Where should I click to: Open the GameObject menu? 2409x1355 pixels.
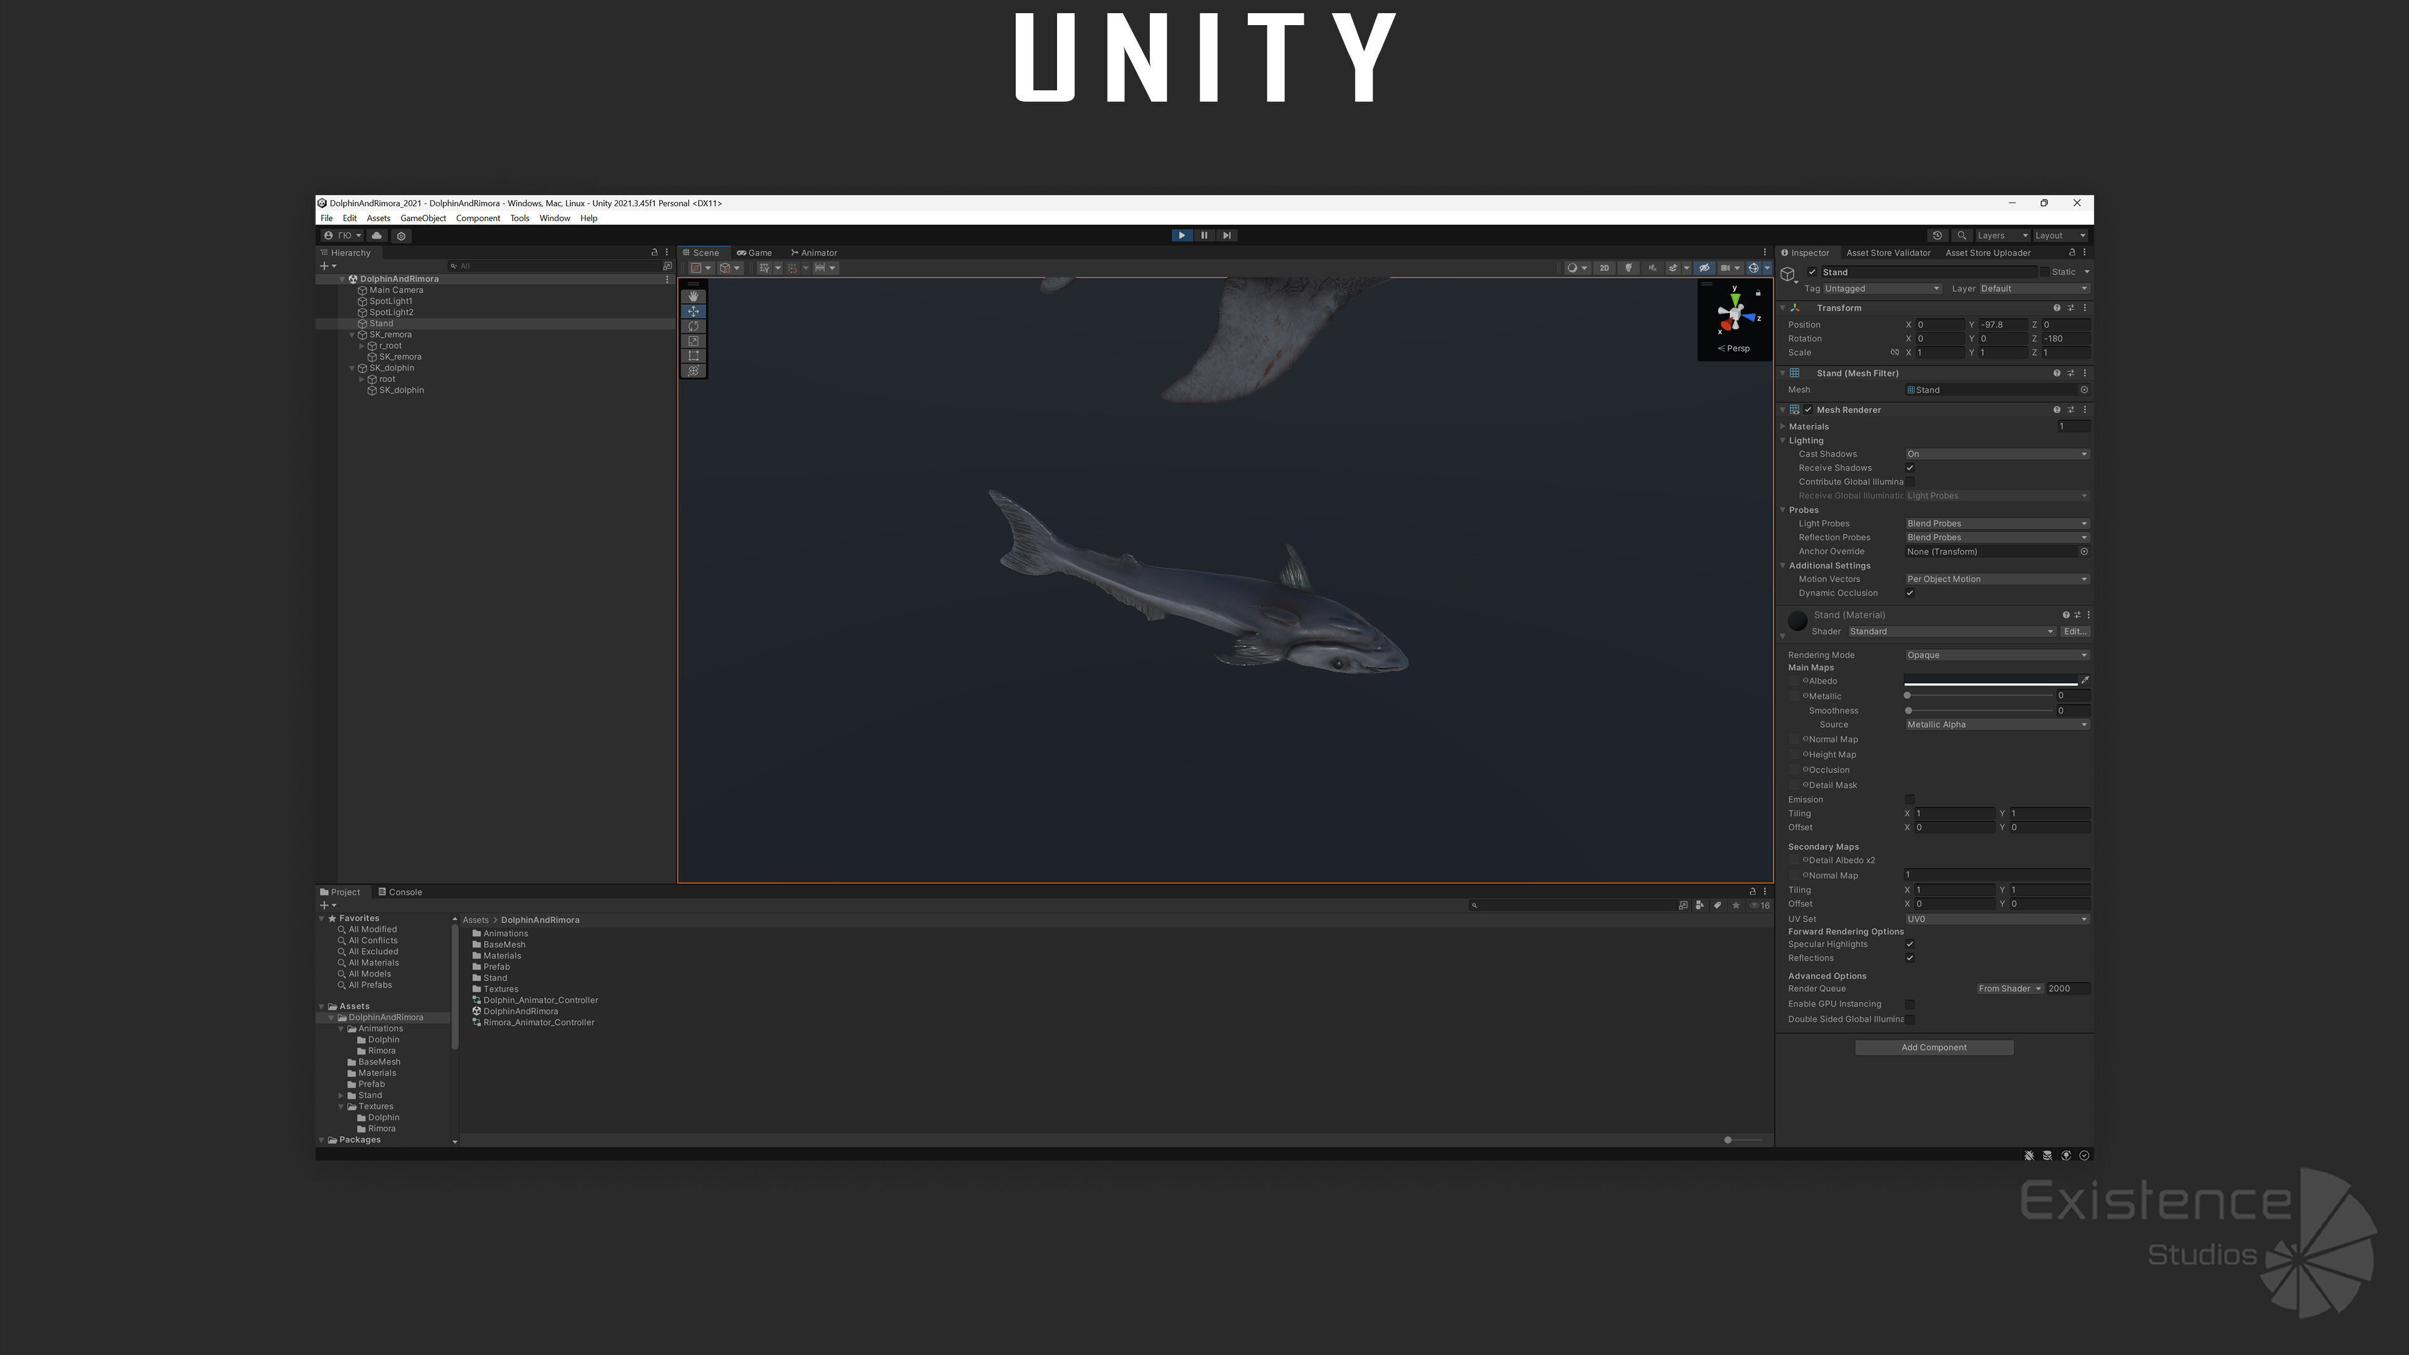[423, 219]
